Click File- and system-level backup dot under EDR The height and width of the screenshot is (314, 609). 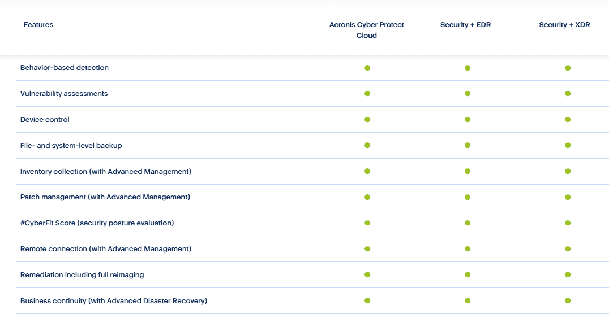pos(468,145)
